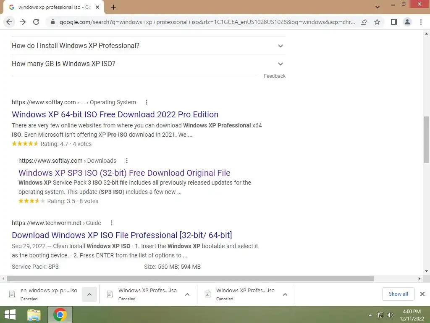The width and height of the screenshot is (430, 323).
Task: Close the windows xp professional iso tab
Action: click(x=97, y=7)
